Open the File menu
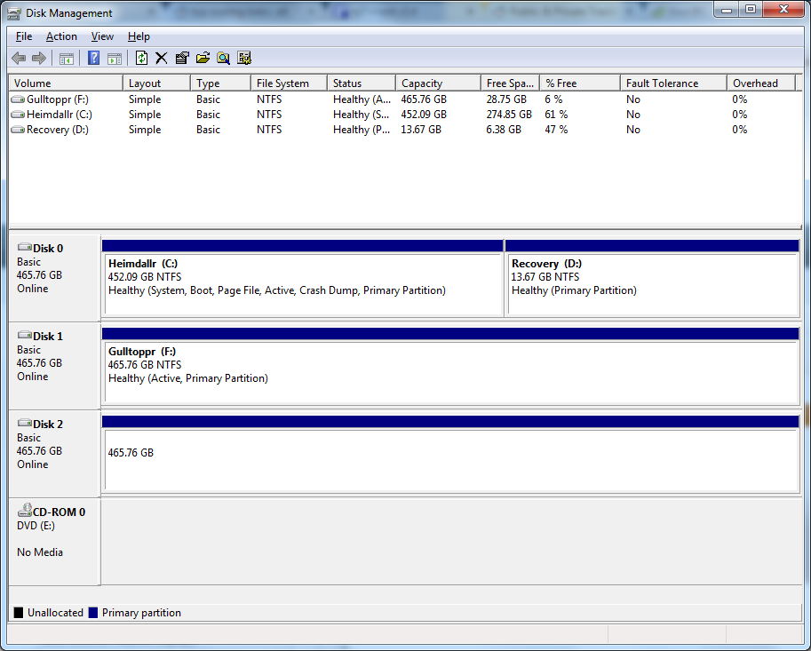811x651 pixels. pyautogui.click(x=24, y=36)
